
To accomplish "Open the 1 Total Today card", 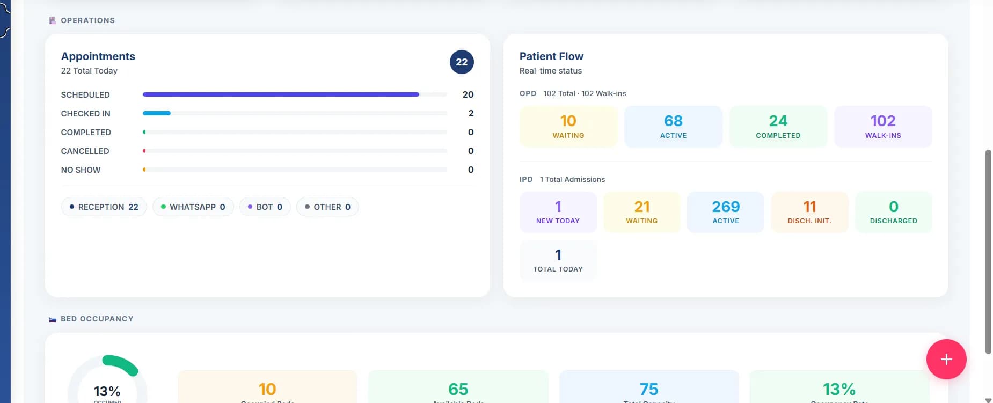I will click(558, 260).
